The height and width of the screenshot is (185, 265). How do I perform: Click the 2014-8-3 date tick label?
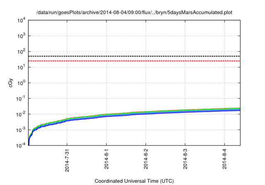click(x=185, y=159)
